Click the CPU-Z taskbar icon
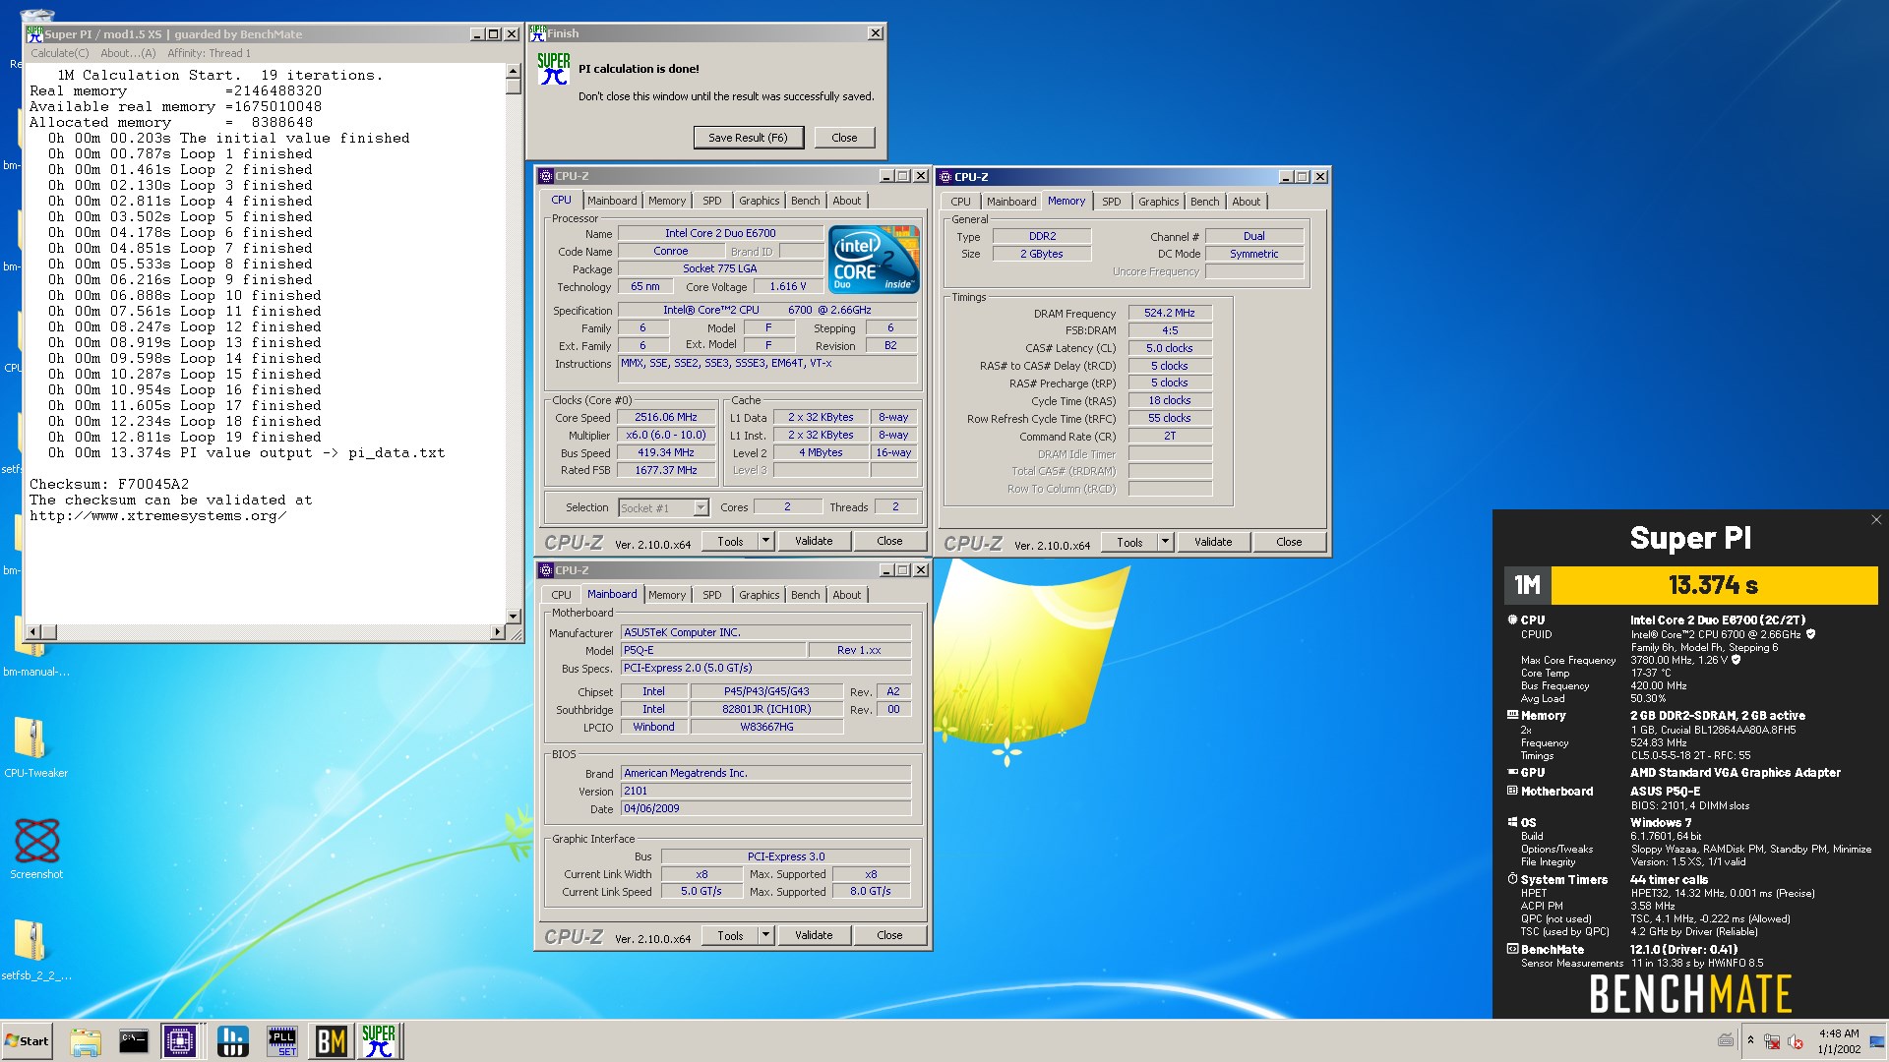The width and height of the screenshot is (1889, 1062). click(181, 1041)
